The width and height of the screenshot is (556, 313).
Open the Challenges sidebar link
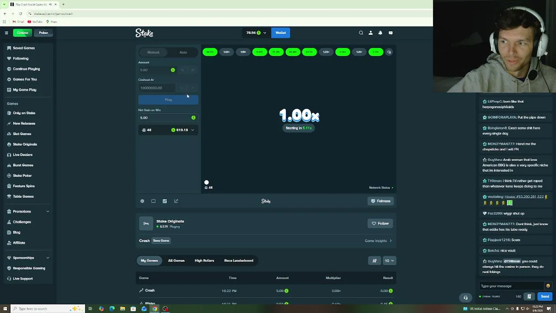(x=22, y=222)
